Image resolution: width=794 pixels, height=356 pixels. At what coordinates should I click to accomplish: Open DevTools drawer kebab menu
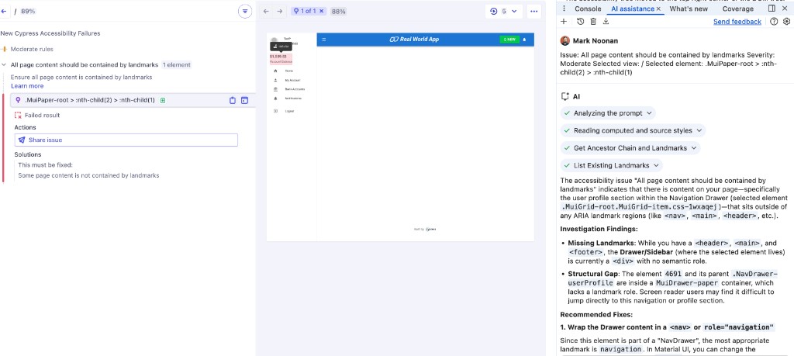point(564,9)
